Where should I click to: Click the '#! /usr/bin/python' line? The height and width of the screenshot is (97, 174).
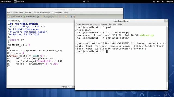(24, 24)
